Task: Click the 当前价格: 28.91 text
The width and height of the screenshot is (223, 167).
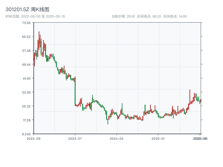Action: [123, 16]
